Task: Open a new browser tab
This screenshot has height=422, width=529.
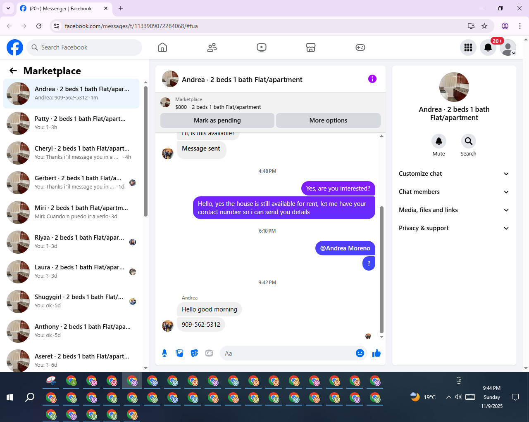Action: pos(121,8)
